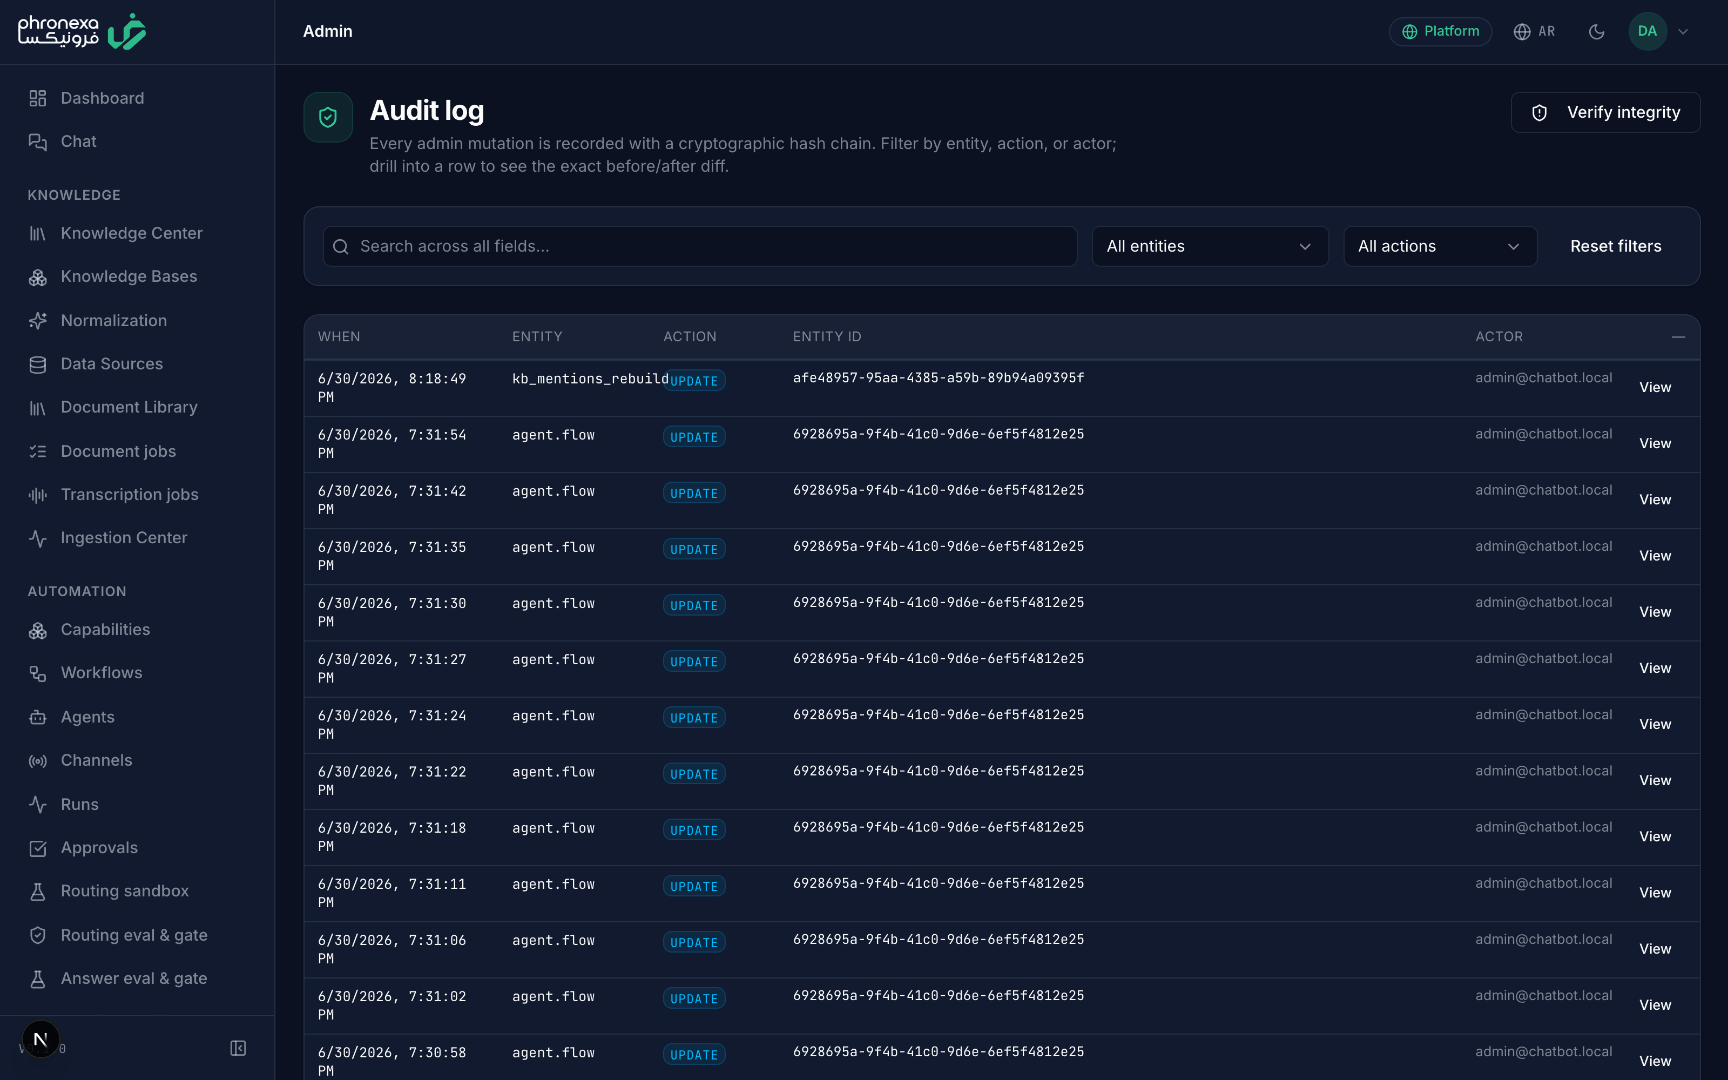Click the Channels broadcast icon
The height and width of the screenshot is (1080, 1728).
[38, 761]
